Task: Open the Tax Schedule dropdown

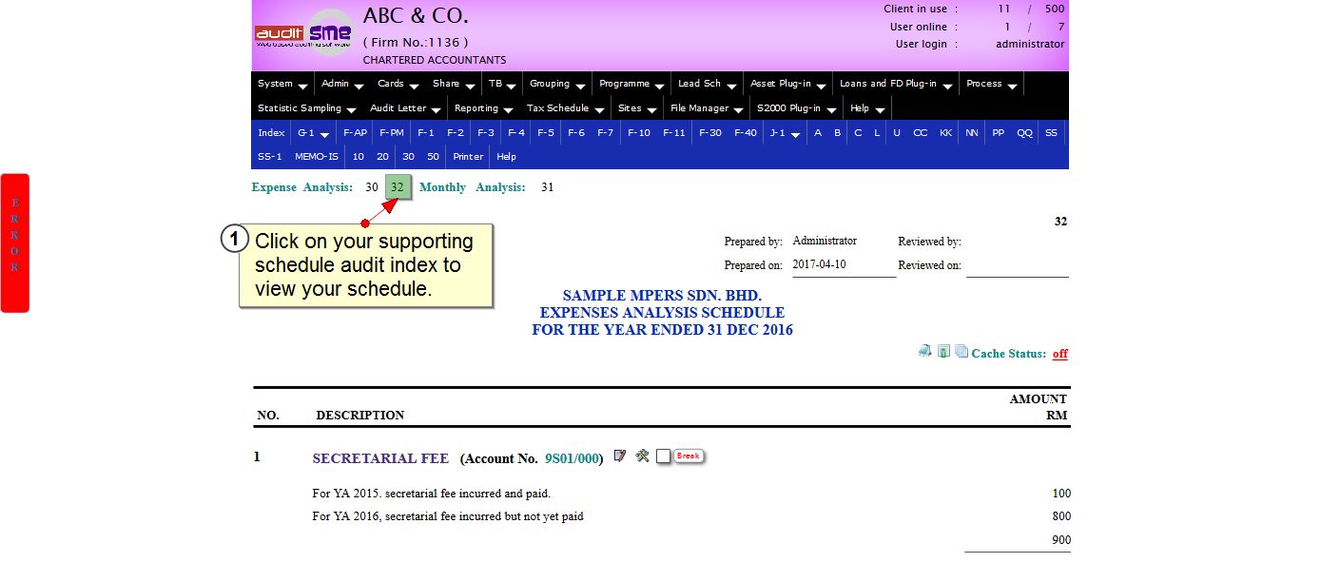Action: click(565, 108)
